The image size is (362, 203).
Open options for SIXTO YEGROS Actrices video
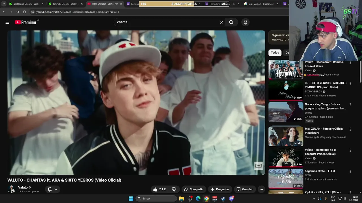[350, 84]
